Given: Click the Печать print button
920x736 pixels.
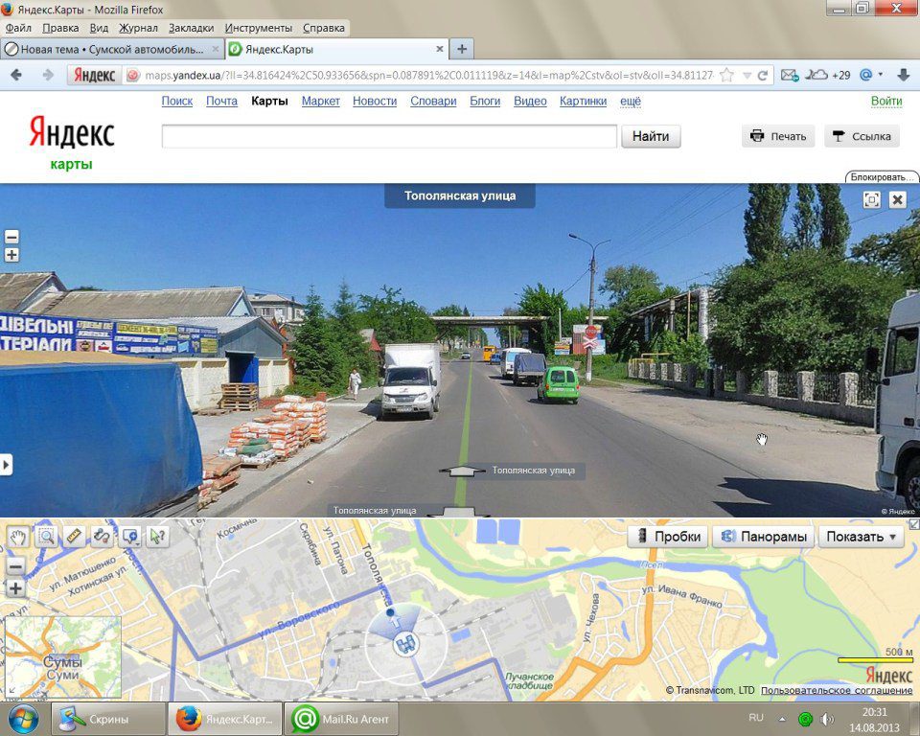Looking at the screenshot, I should point(778,136).
